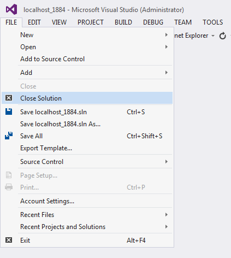Open the EDIT menu
This screenshot has height=258, width=231.
point(34,22)
